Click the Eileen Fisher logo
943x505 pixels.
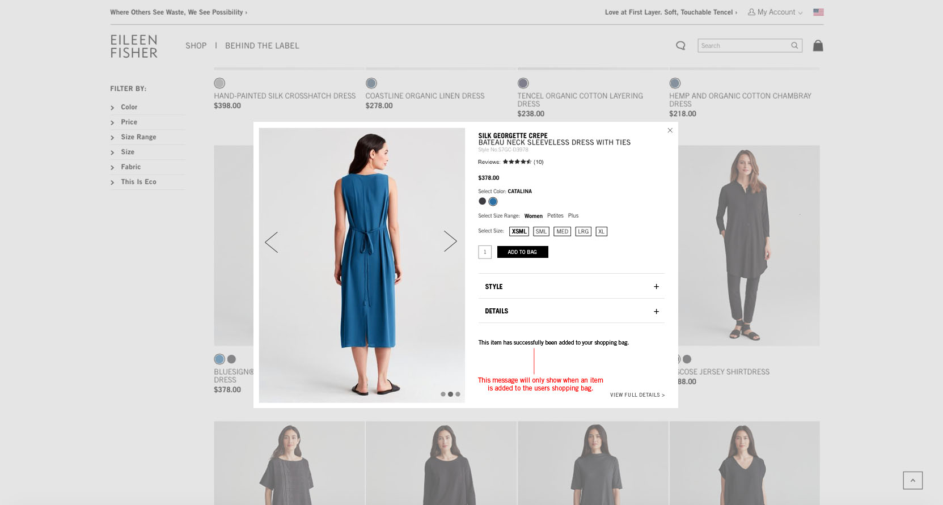coord(134,46)
